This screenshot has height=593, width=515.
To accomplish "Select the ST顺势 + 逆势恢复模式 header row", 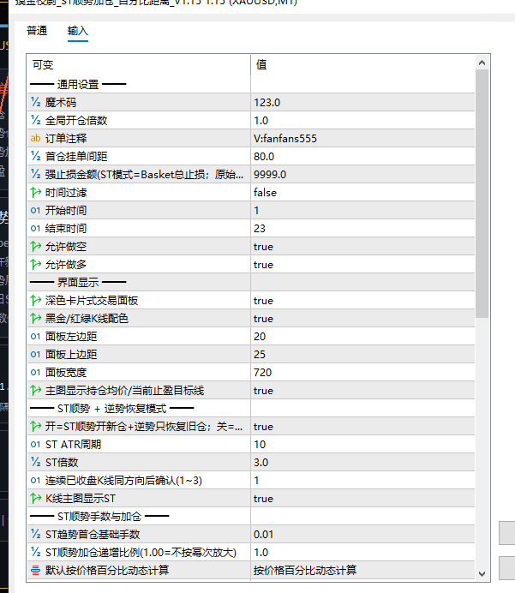I will [x=251, y=409].
